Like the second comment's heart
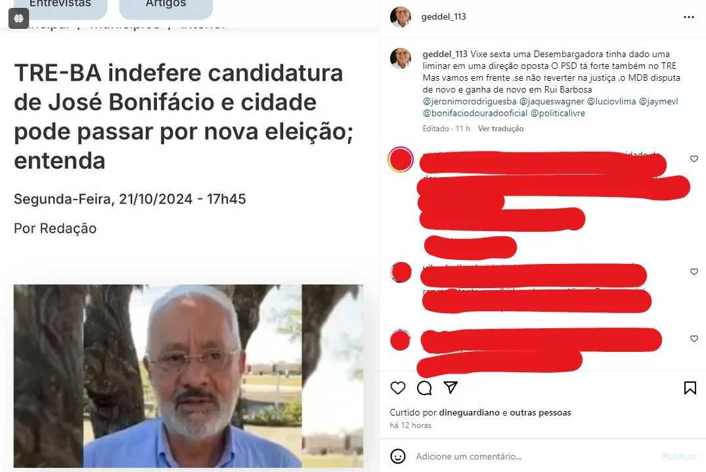 (694, 272)
